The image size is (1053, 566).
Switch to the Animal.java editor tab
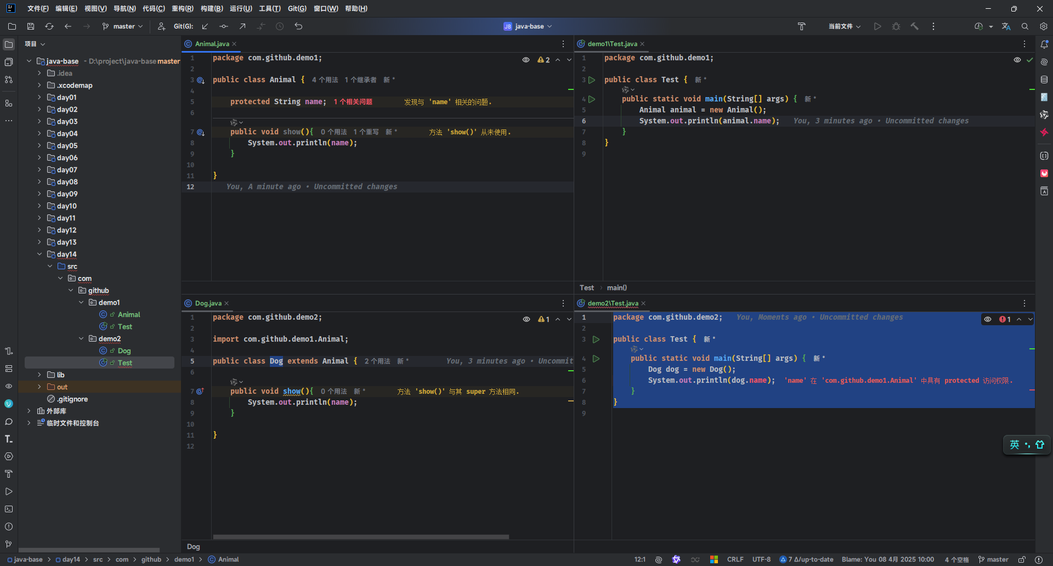(212, 44)
